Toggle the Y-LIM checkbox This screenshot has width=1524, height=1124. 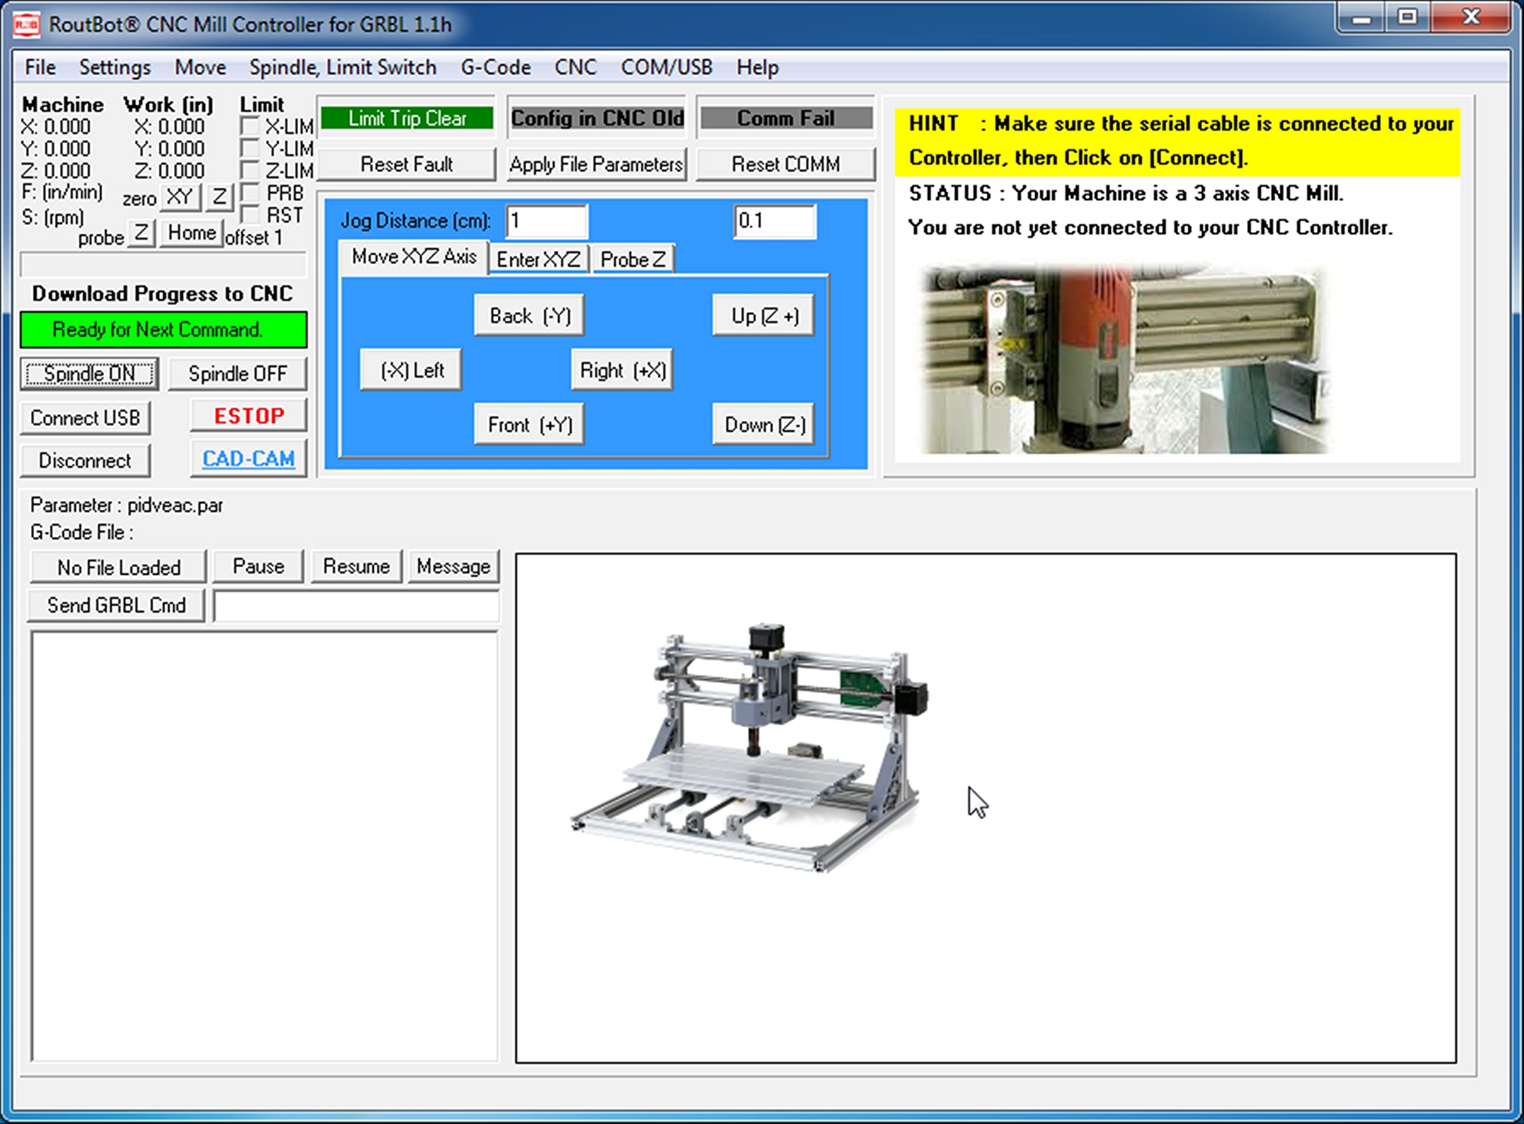click(x=249, y=148)
